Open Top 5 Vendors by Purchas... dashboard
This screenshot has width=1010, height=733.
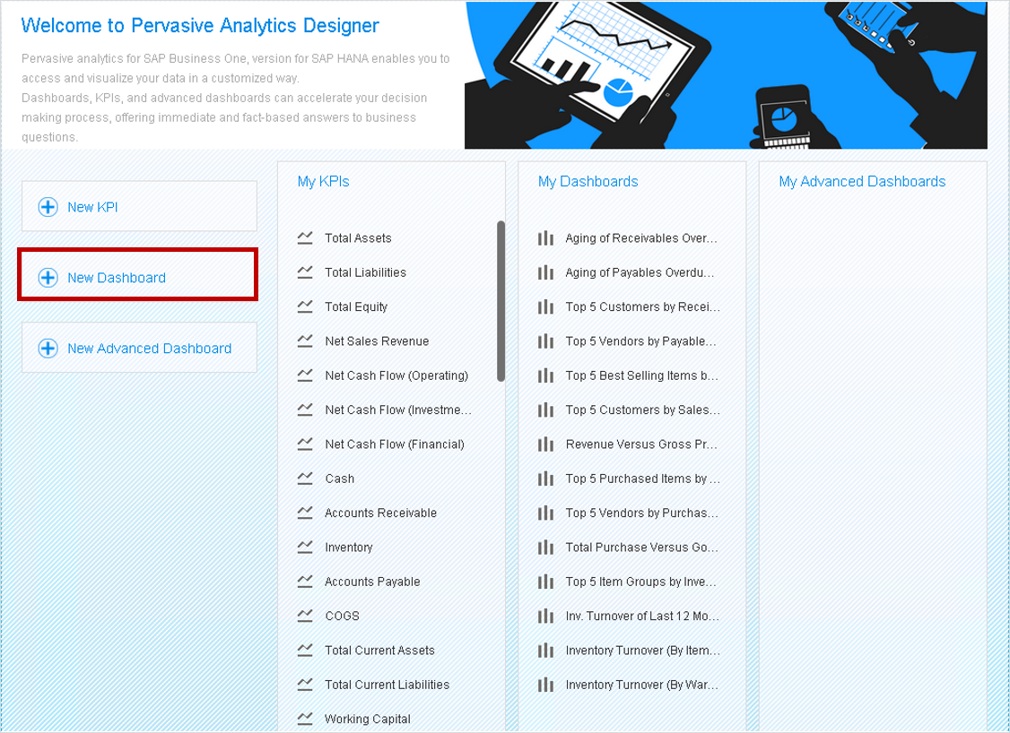[641, 513]
